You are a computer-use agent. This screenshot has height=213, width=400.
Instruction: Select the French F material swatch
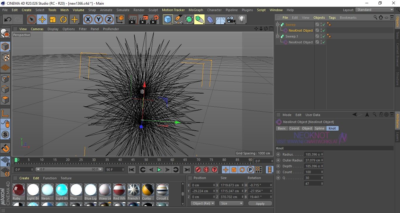coord(134,192)
